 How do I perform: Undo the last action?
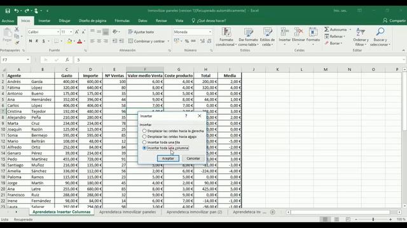click(x=17, y=11)
